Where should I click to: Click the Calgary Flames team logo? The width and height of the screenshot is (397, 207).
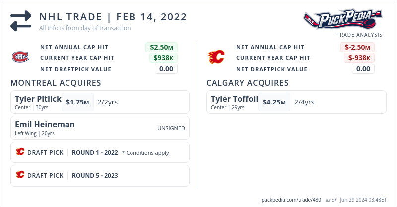pyautogui.click(x=216, y=58)
